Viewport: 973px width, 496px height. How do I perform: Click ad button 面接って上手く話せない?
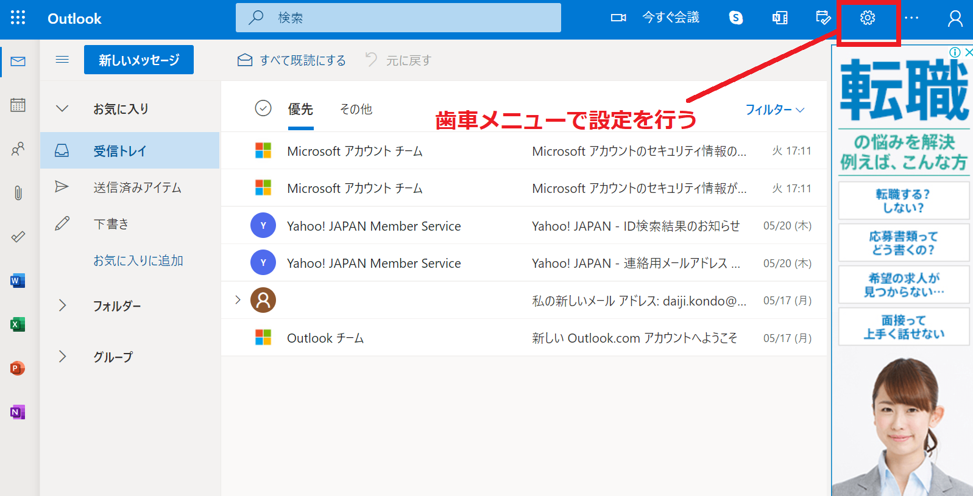coord(904,327)
